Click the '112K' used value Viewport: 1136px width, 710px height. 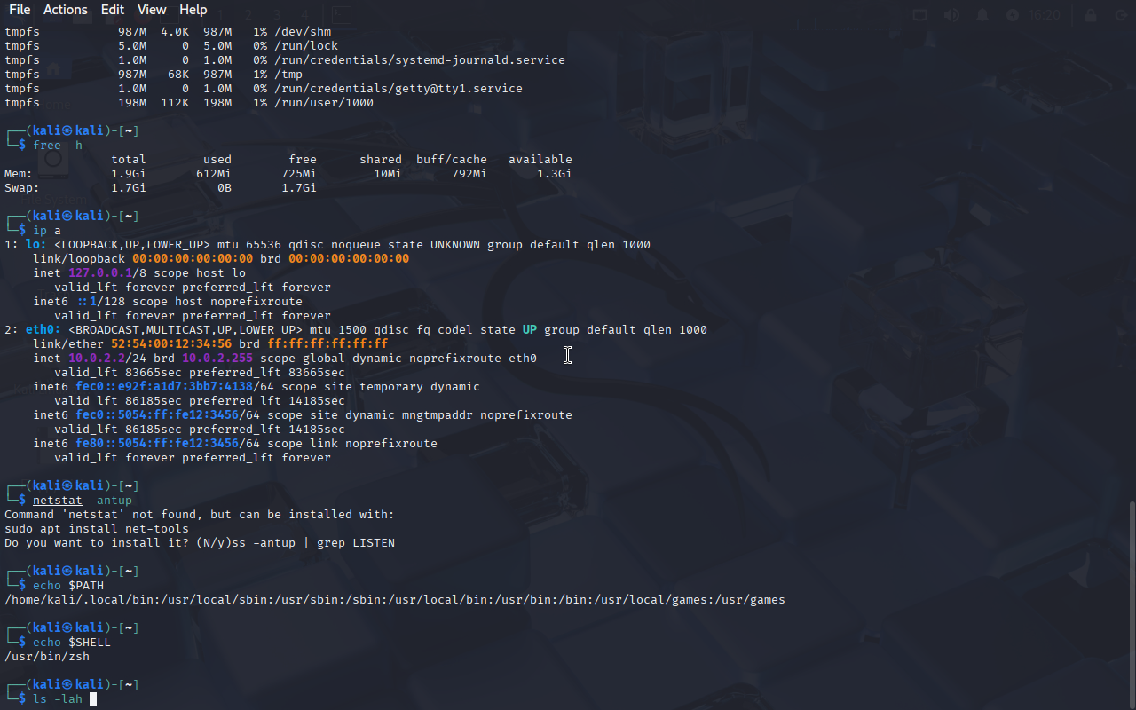tap(175, 103)
